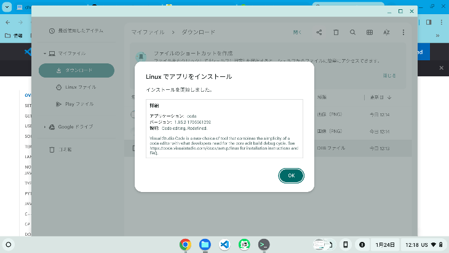Switch to thumbnail grid view
Image resolution: width=449 pixels, height=253 pixels.
pos(370,33)
